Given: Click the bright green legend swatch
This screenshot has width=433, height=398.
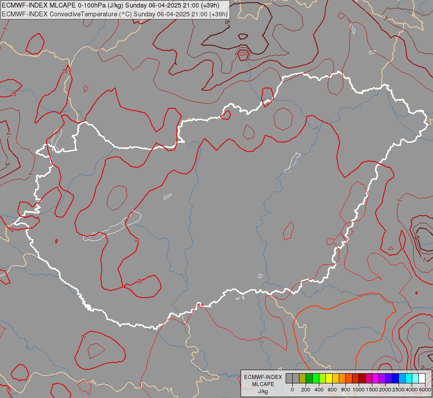Looking at the screenshot, I should point(316,379).
